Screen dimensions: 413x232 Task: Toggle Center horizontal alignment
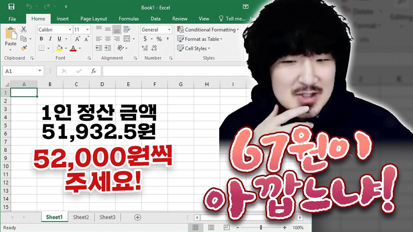[x=108, y=39]
